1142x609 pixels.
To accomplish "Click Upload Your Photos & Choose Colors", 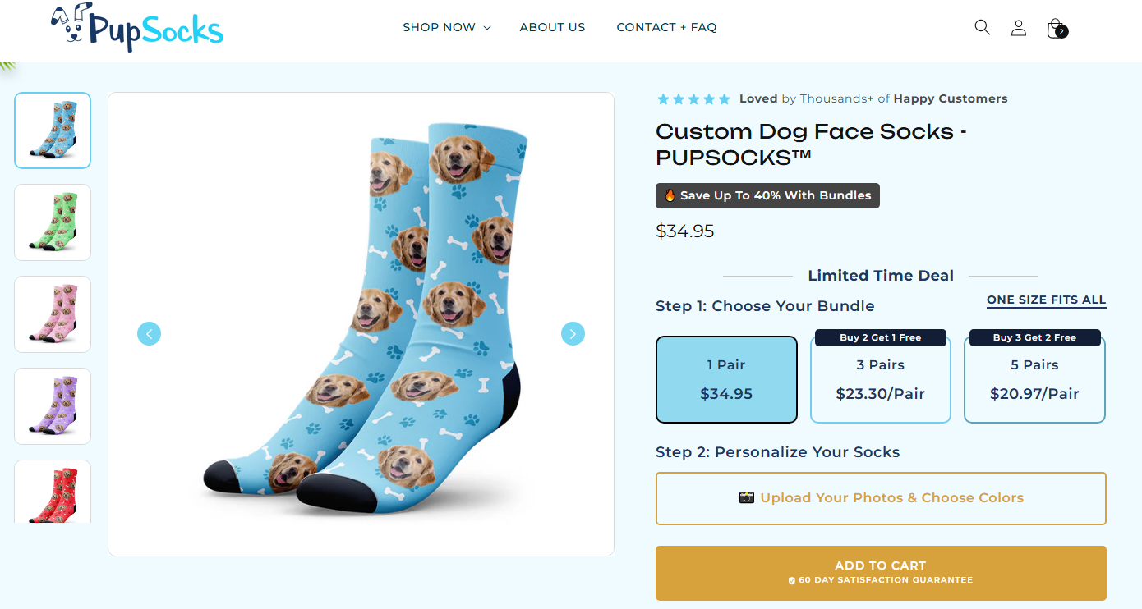I will [x=881, y=498].
